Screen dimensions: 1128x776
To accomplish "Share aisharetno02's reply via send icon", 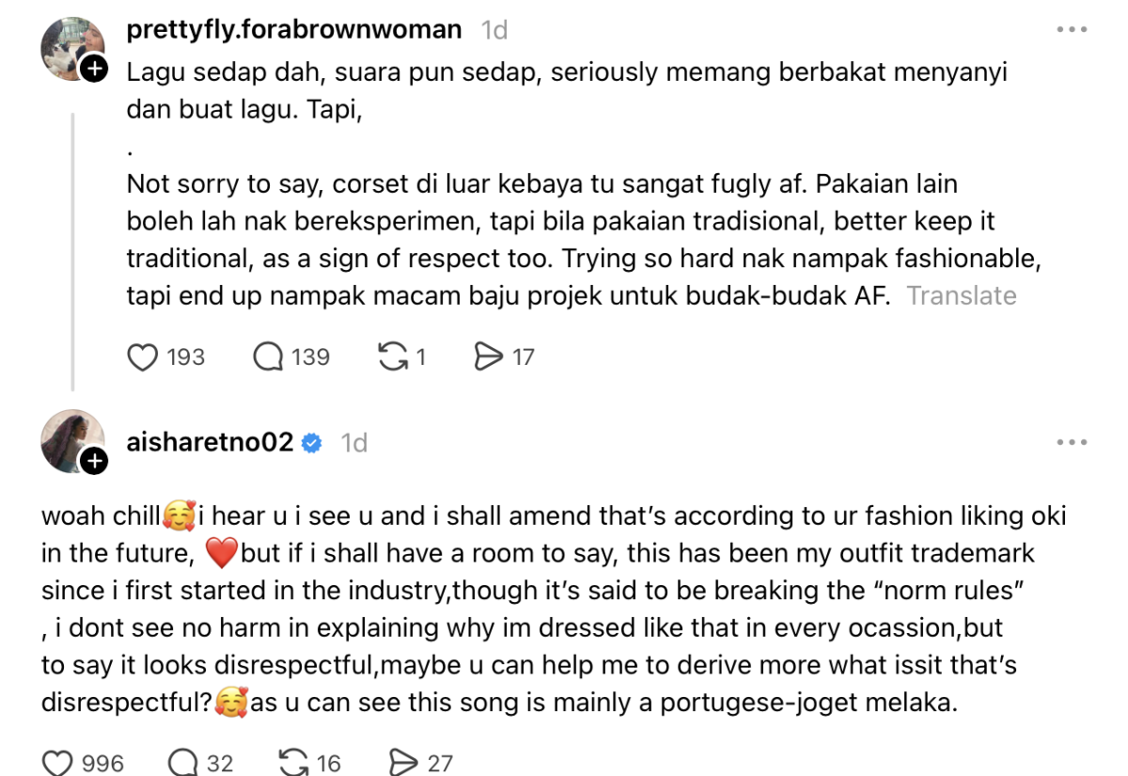I will pos(404,762).
